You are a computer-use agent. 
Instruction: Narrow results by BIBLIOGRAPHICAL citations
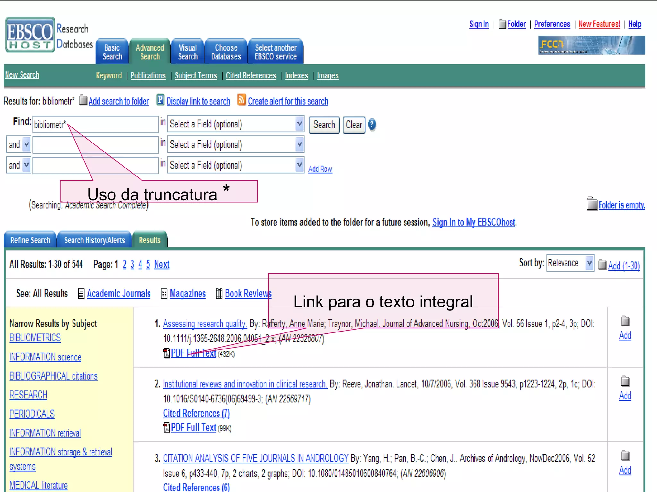53,375
